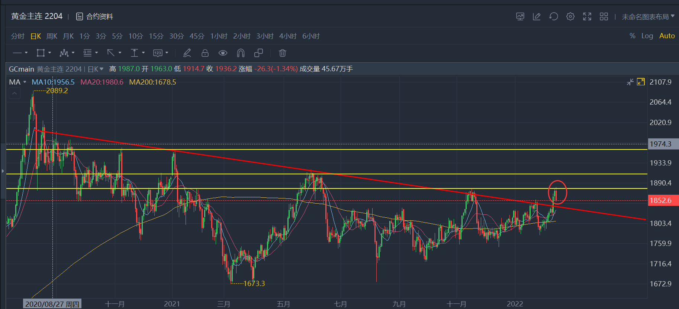Viewport: 679px width, 309px height.
Task: Select the freehand pencil tool
Action: click(x=187, y=53)
